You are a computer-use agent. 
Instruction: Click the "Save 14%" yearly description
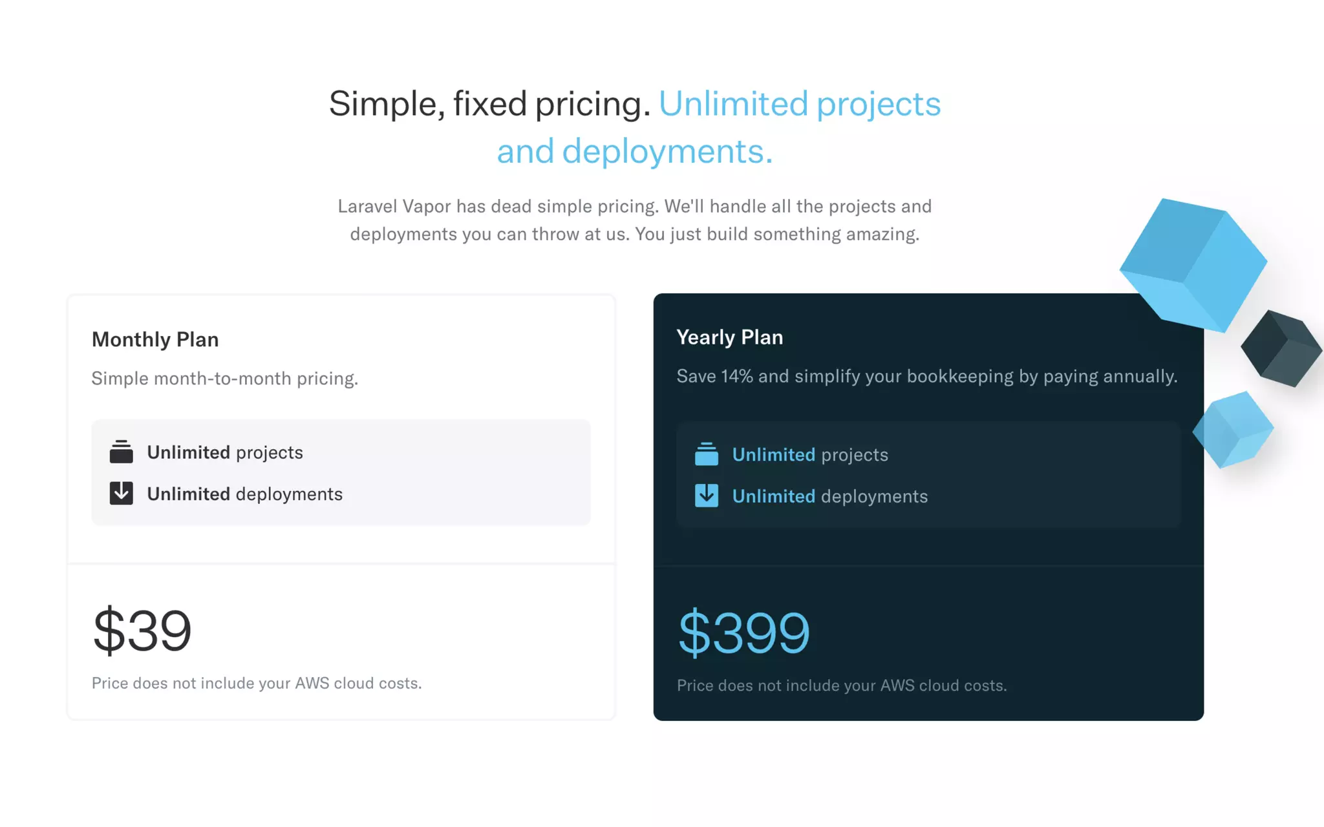pos(926,377)
